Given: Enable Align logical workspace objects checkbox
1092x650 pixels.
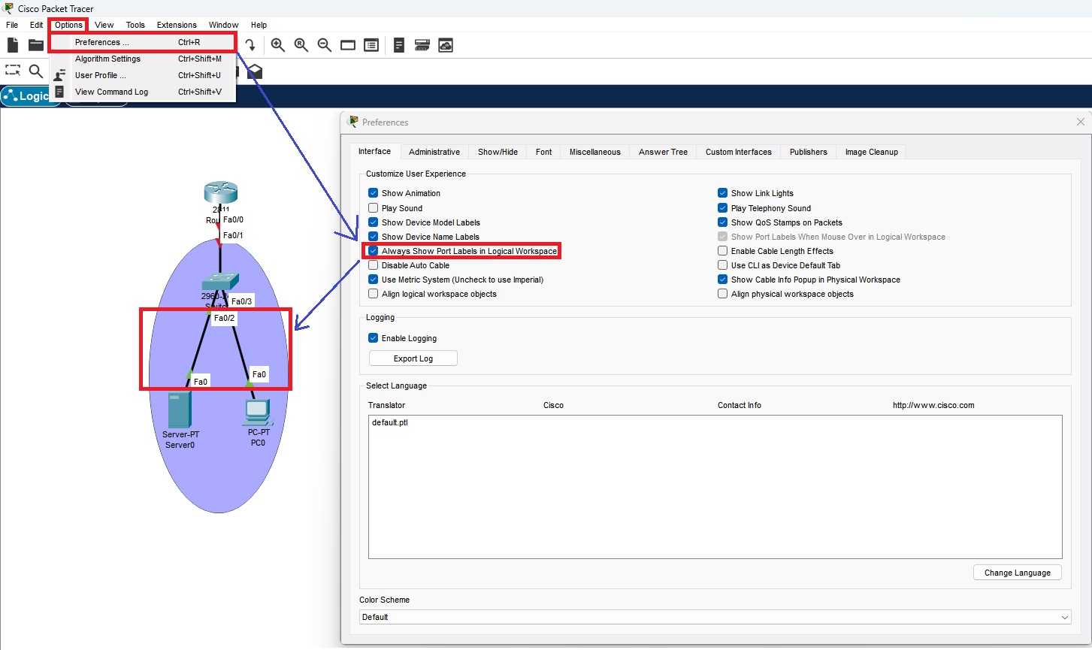Looking at the screenshot, I should tap(374, 294).
